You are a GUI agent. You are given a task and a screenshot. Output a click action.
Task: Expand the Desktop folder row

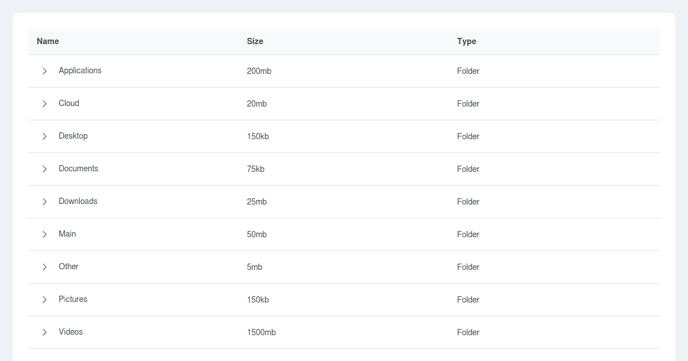pyautogui.click(x=45, y=136)
